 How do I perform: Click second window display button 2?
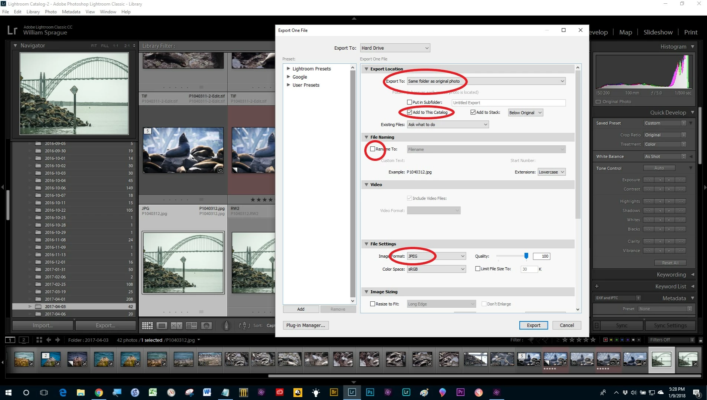coord(24,340)
